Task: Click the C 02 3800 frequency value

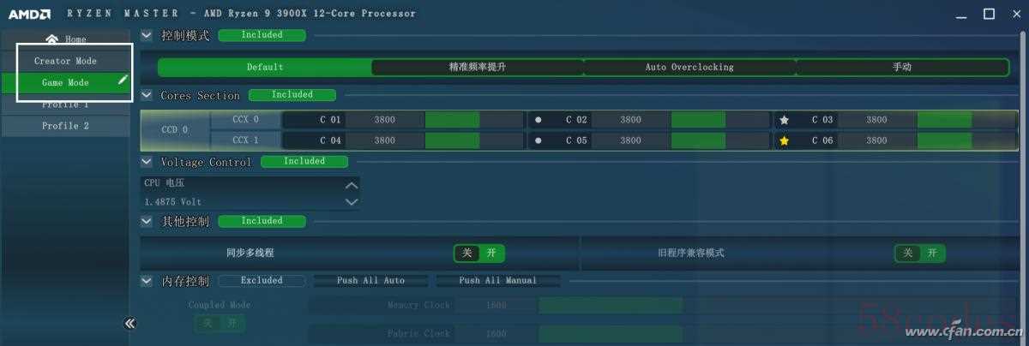Action: coord(631,120)
